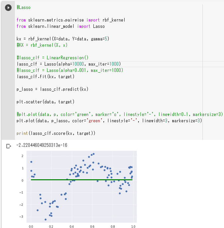Click the output toggle icon beside the score
Image resolution: width=224 pixels, height=228 pixels.
(x=9, y=146)
